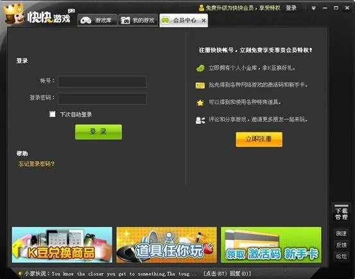Focus the 登录密码 password field

(102, 98)
